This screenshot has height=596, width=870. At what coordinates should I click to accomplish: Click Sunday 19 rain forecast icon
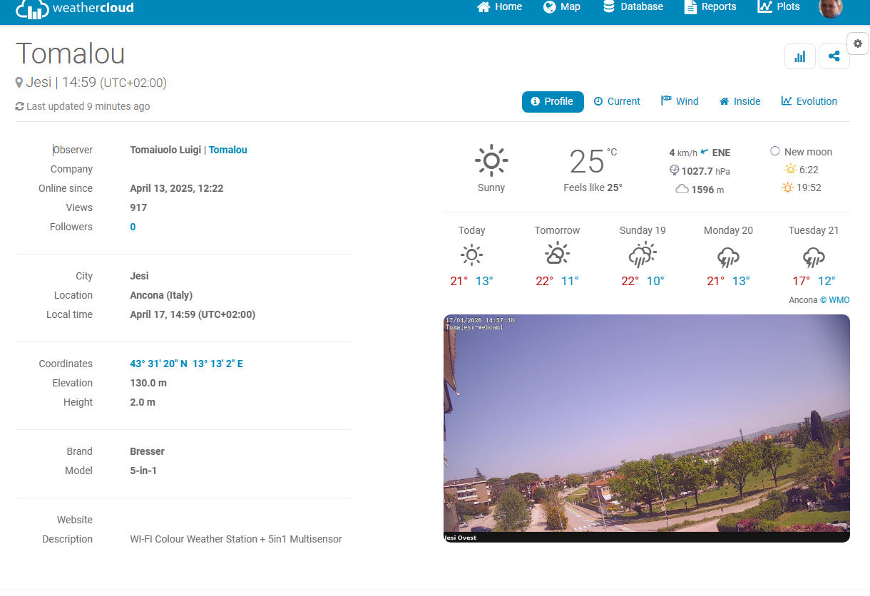[643, 255]
